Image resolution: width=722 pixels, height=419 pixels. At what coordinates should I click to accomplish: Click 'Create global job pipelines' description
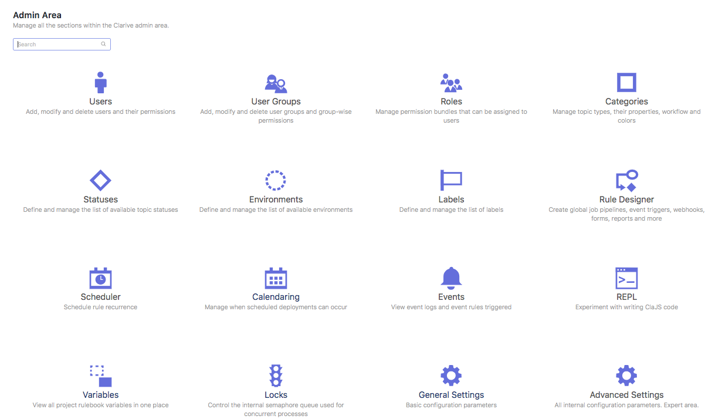pos(626,214)
